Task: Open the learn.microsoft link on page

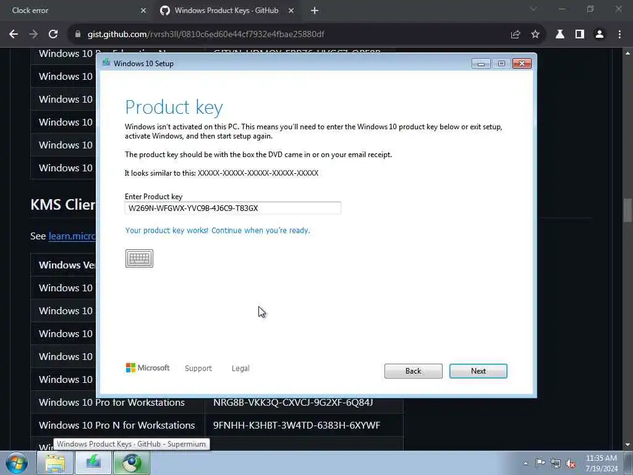Action: click(72, 236)
